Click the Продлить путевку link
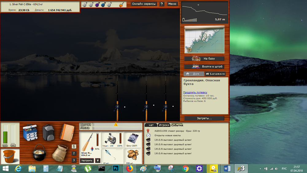Image resolution: width=307 pixels, height=173 pixels. (195, 92)
